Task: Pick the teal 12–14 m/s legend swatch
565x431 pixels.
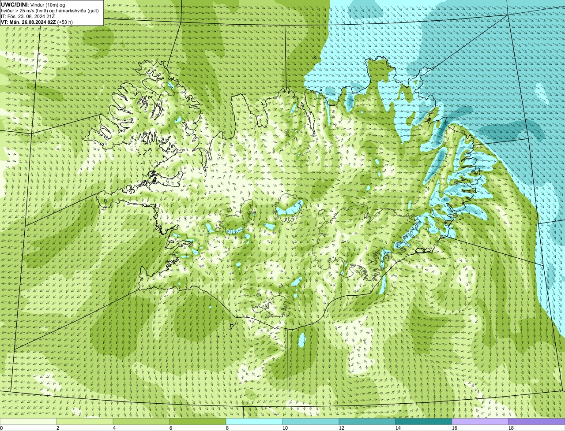Action: click(x=367, y=421)
